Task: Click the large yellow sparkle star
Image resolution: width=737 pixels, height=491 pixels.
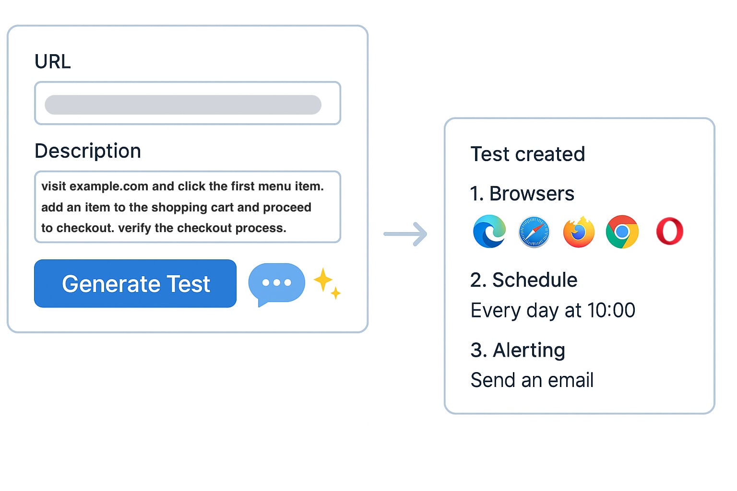Action: click(323, 280)
